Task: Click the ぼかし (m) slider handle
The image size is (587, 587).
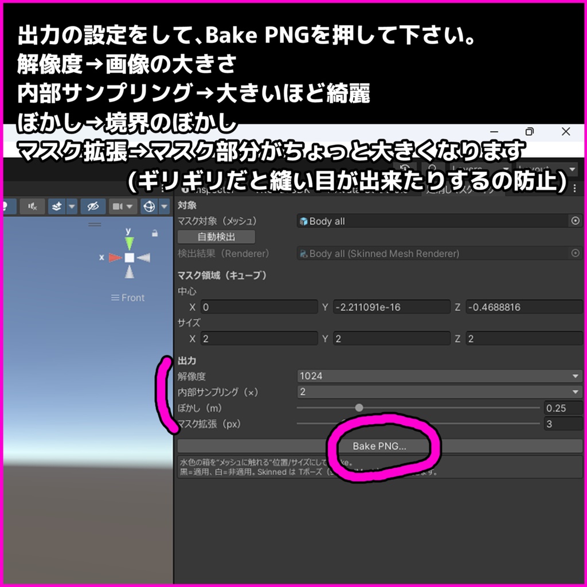Action: coord(359,408)
